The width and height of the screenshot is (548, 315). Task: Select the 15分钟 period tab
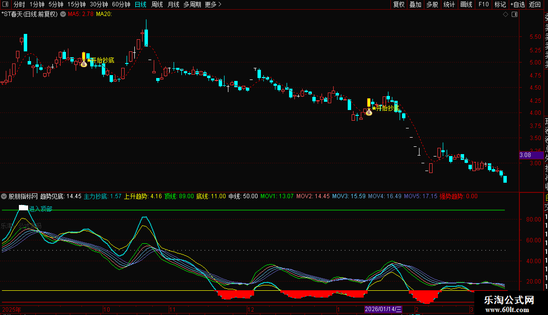(77, 4)
